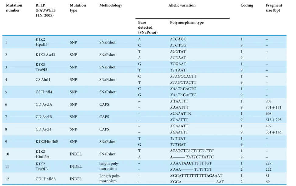
Task: Select the 'XTAGCCACTT' sequence
Action: [x=183, y=76]
